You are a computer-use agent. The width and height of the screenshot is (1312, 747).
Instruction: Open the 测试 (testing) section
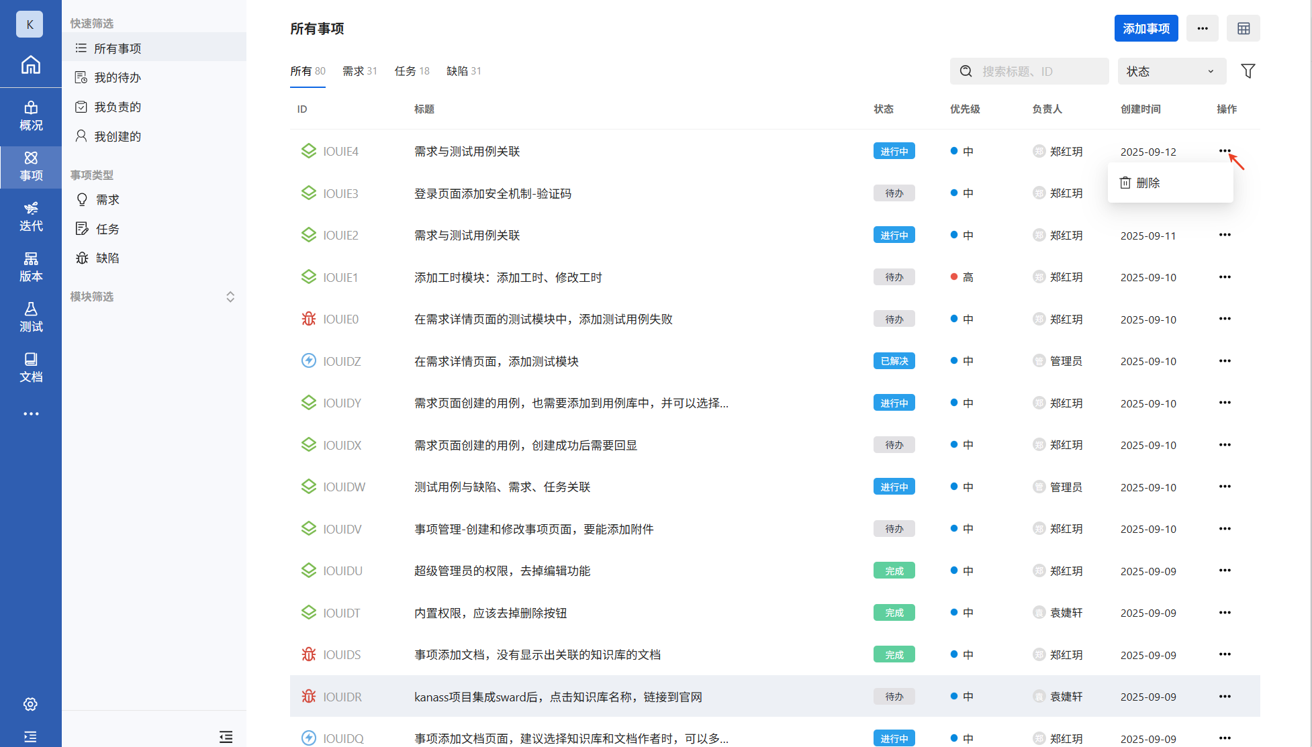pos(31,317)
